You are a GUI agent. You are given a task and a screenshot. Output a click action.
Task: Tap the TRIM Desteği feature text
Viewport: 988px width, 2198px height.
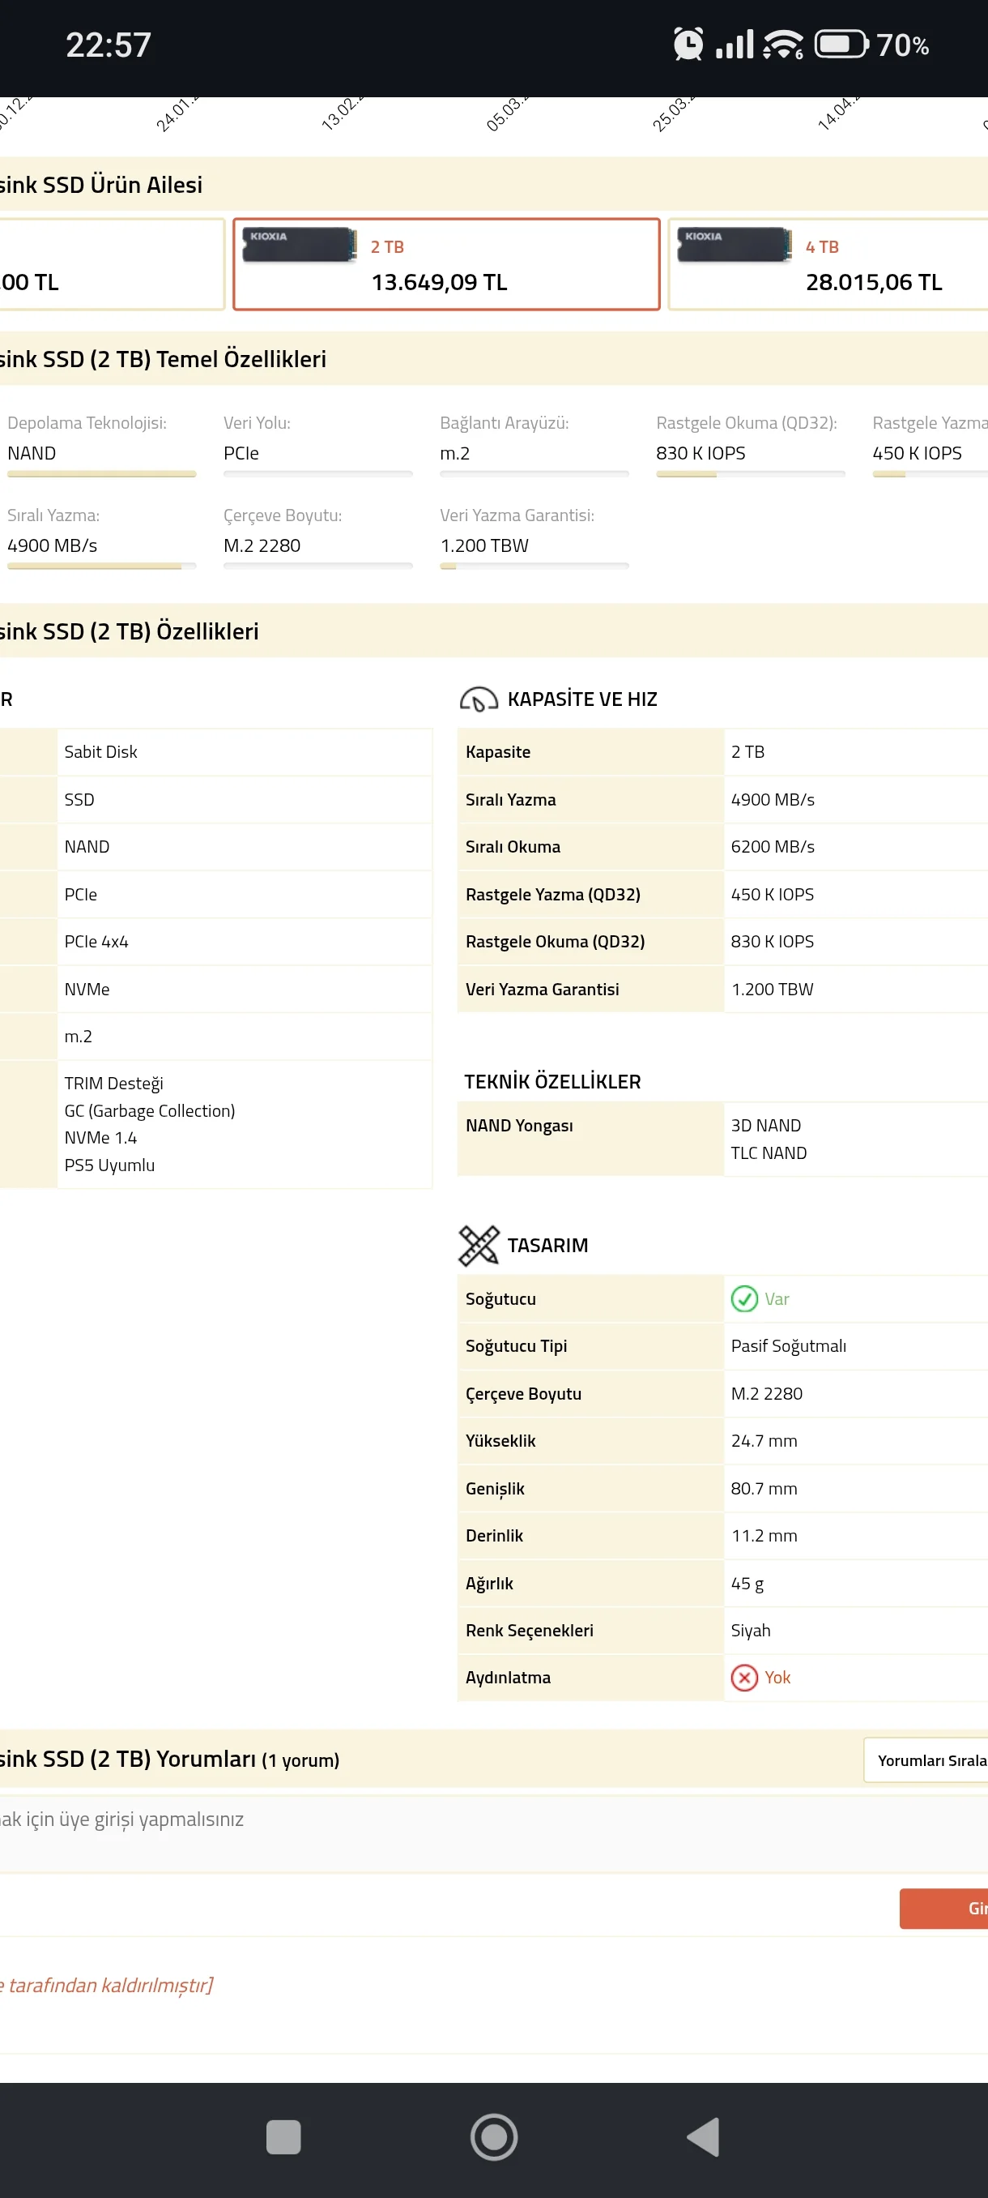114,1083
